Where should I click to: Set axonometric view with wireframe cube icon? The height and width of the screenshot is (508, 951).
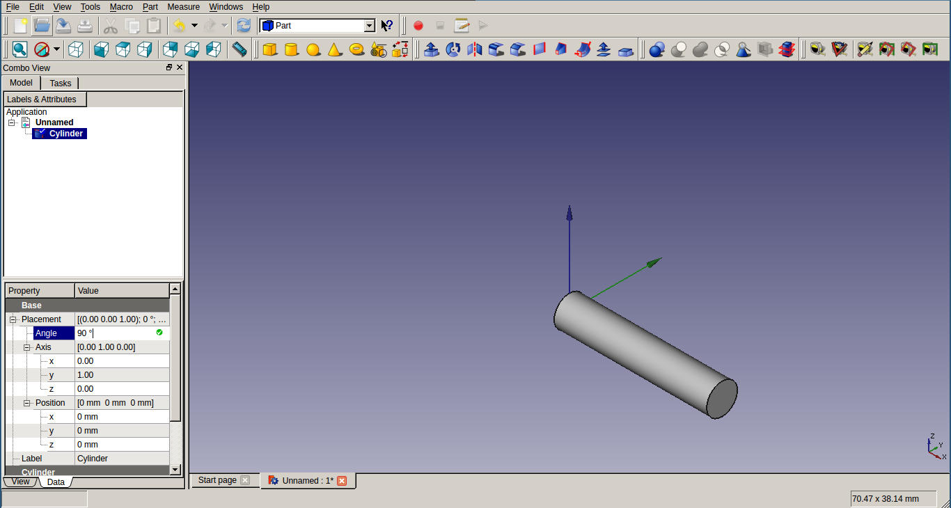(76, 49)
